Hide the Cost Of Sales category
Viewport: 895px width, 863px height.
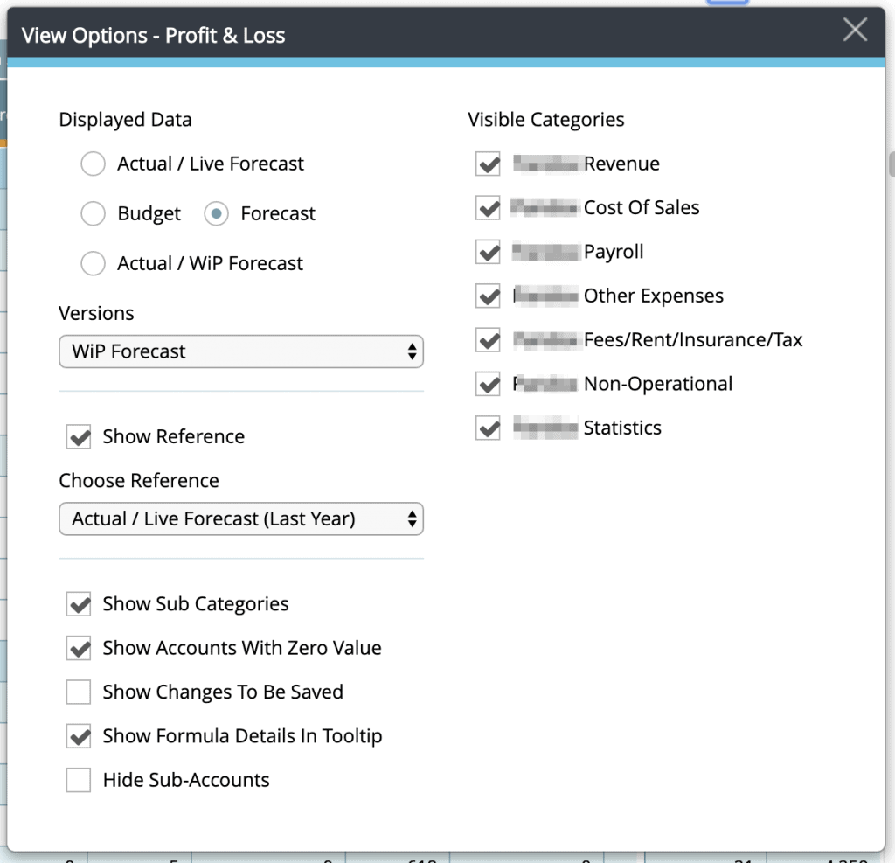point(489,208)
